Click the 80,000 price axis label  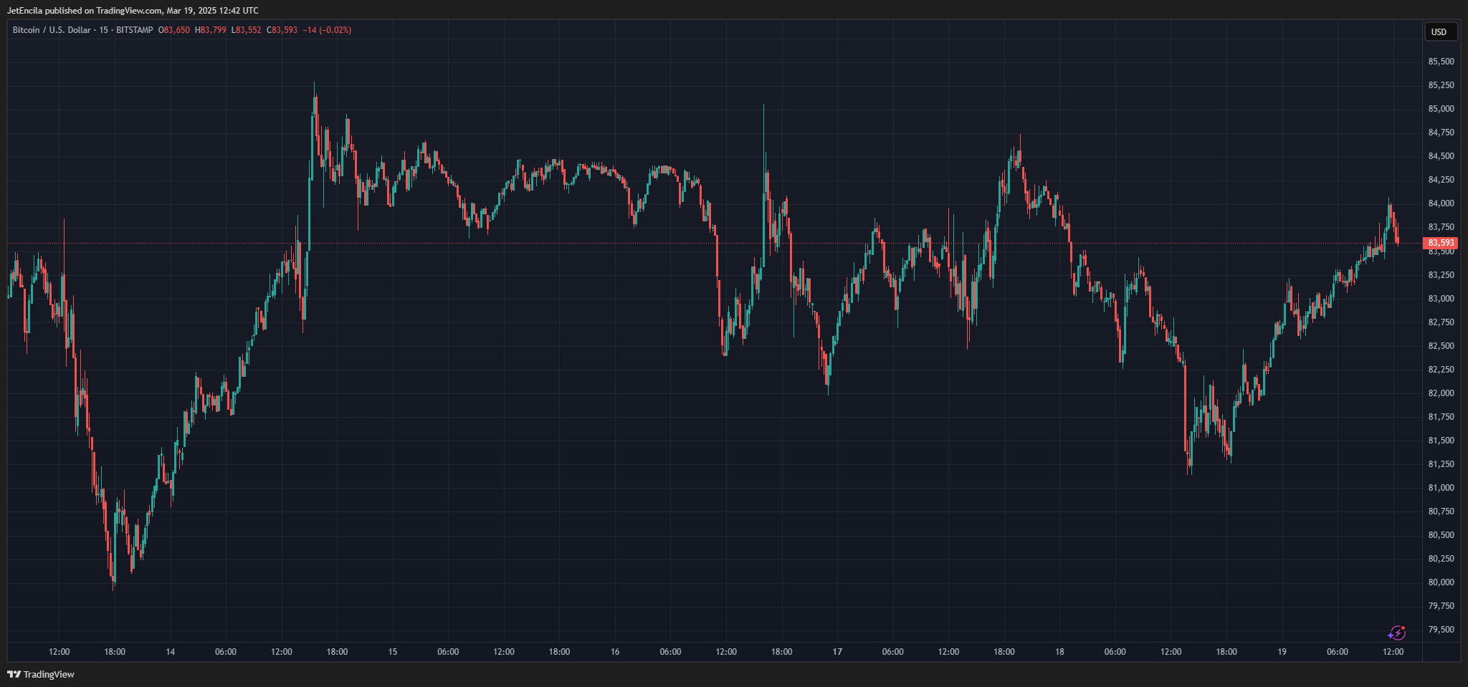pos(1441,582)
